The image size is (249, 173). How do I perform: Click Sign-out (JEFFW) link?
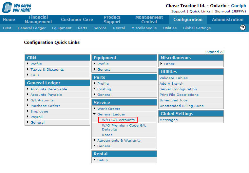[230, 11]
